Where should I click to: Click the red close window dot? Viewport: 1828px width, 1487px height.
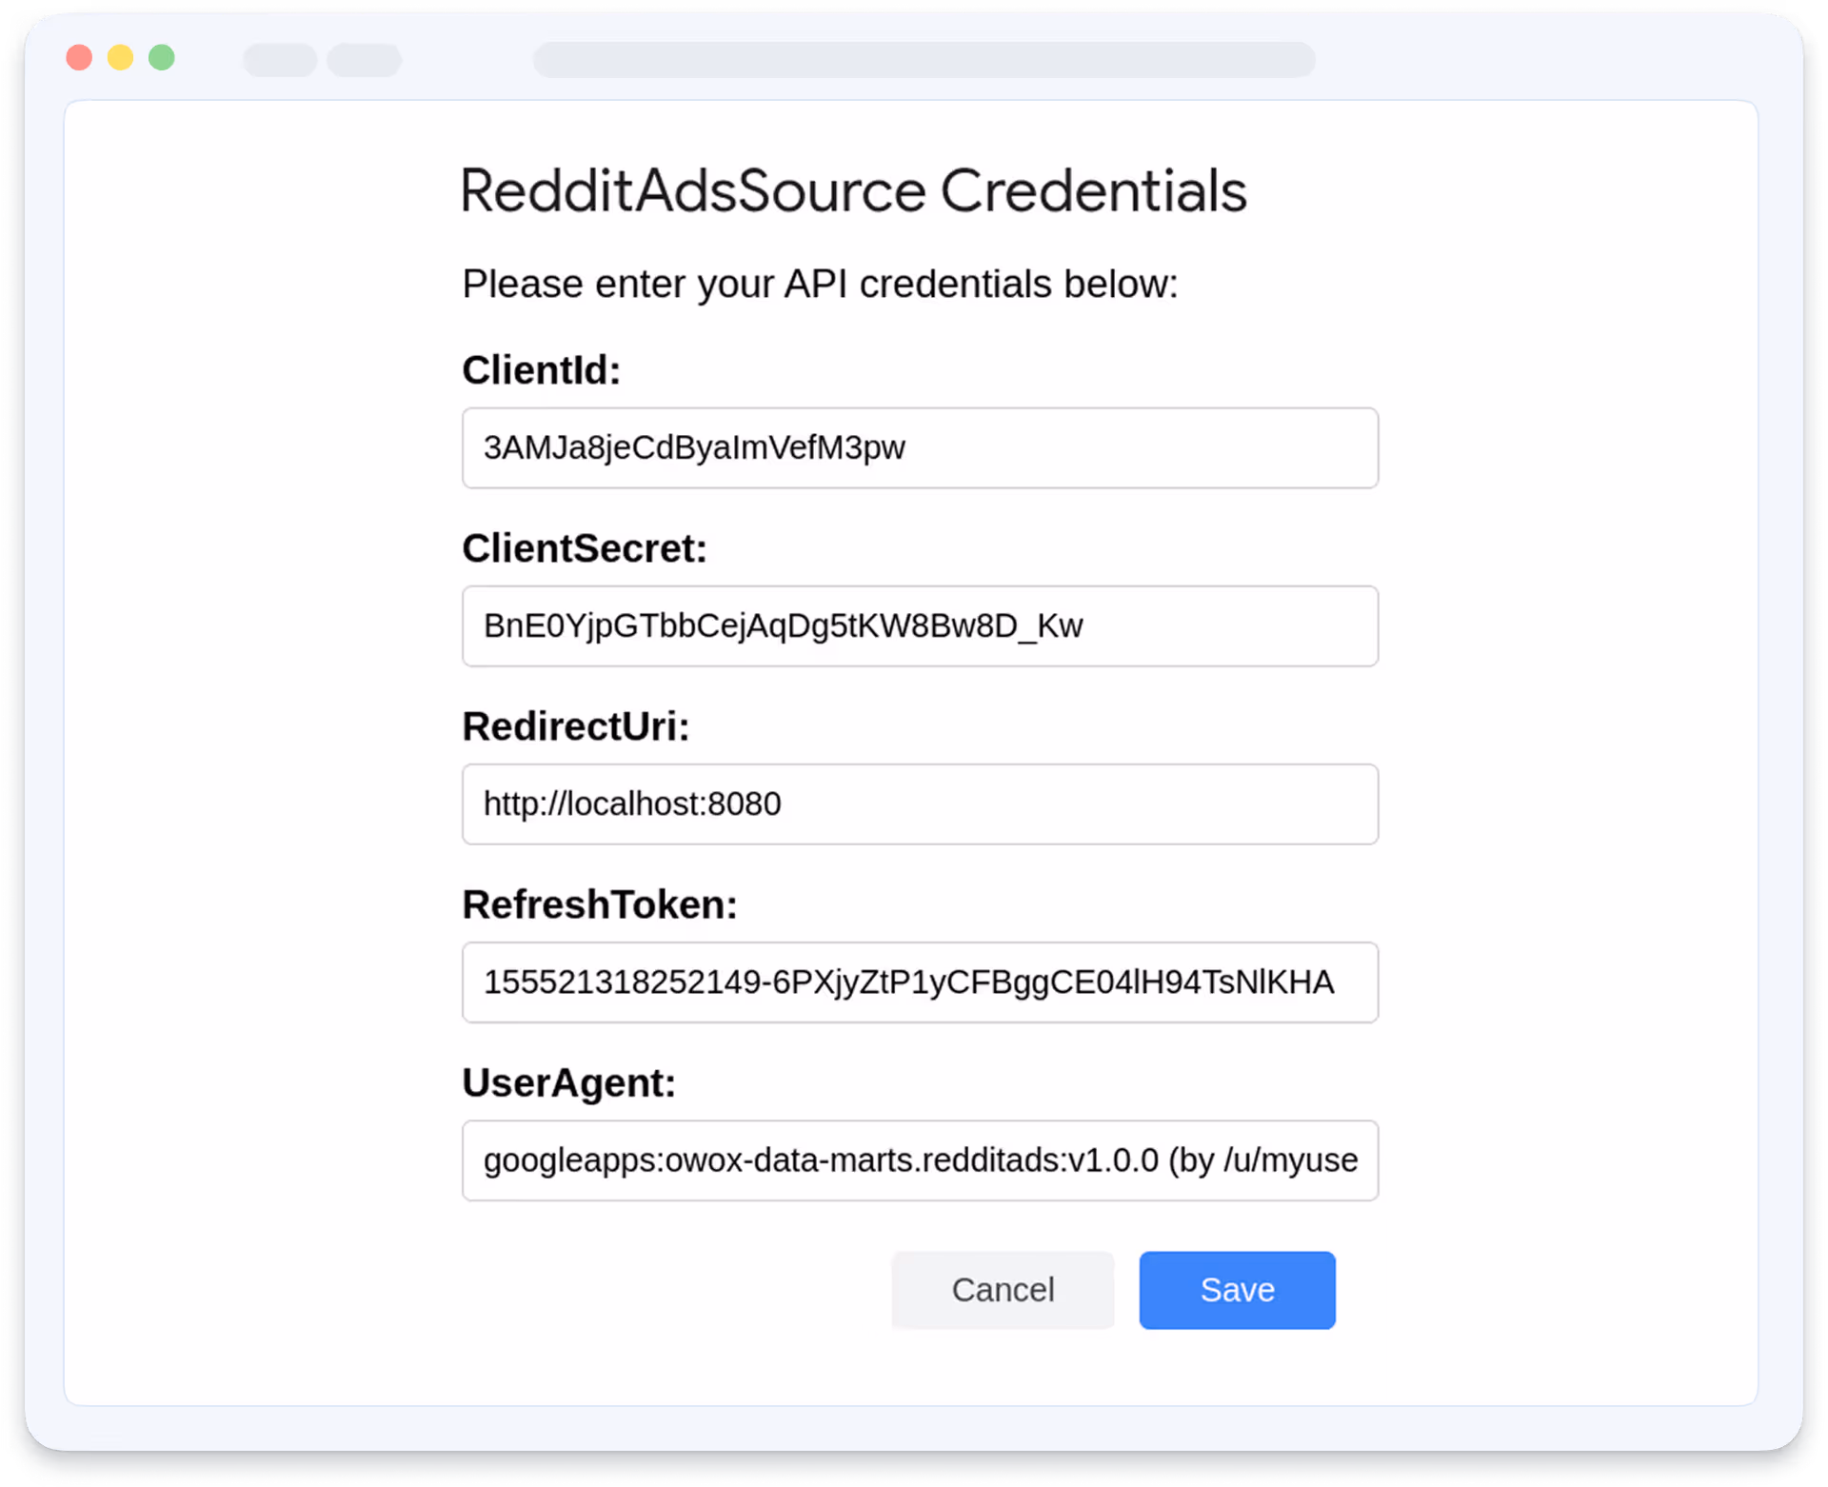point(79,58)
